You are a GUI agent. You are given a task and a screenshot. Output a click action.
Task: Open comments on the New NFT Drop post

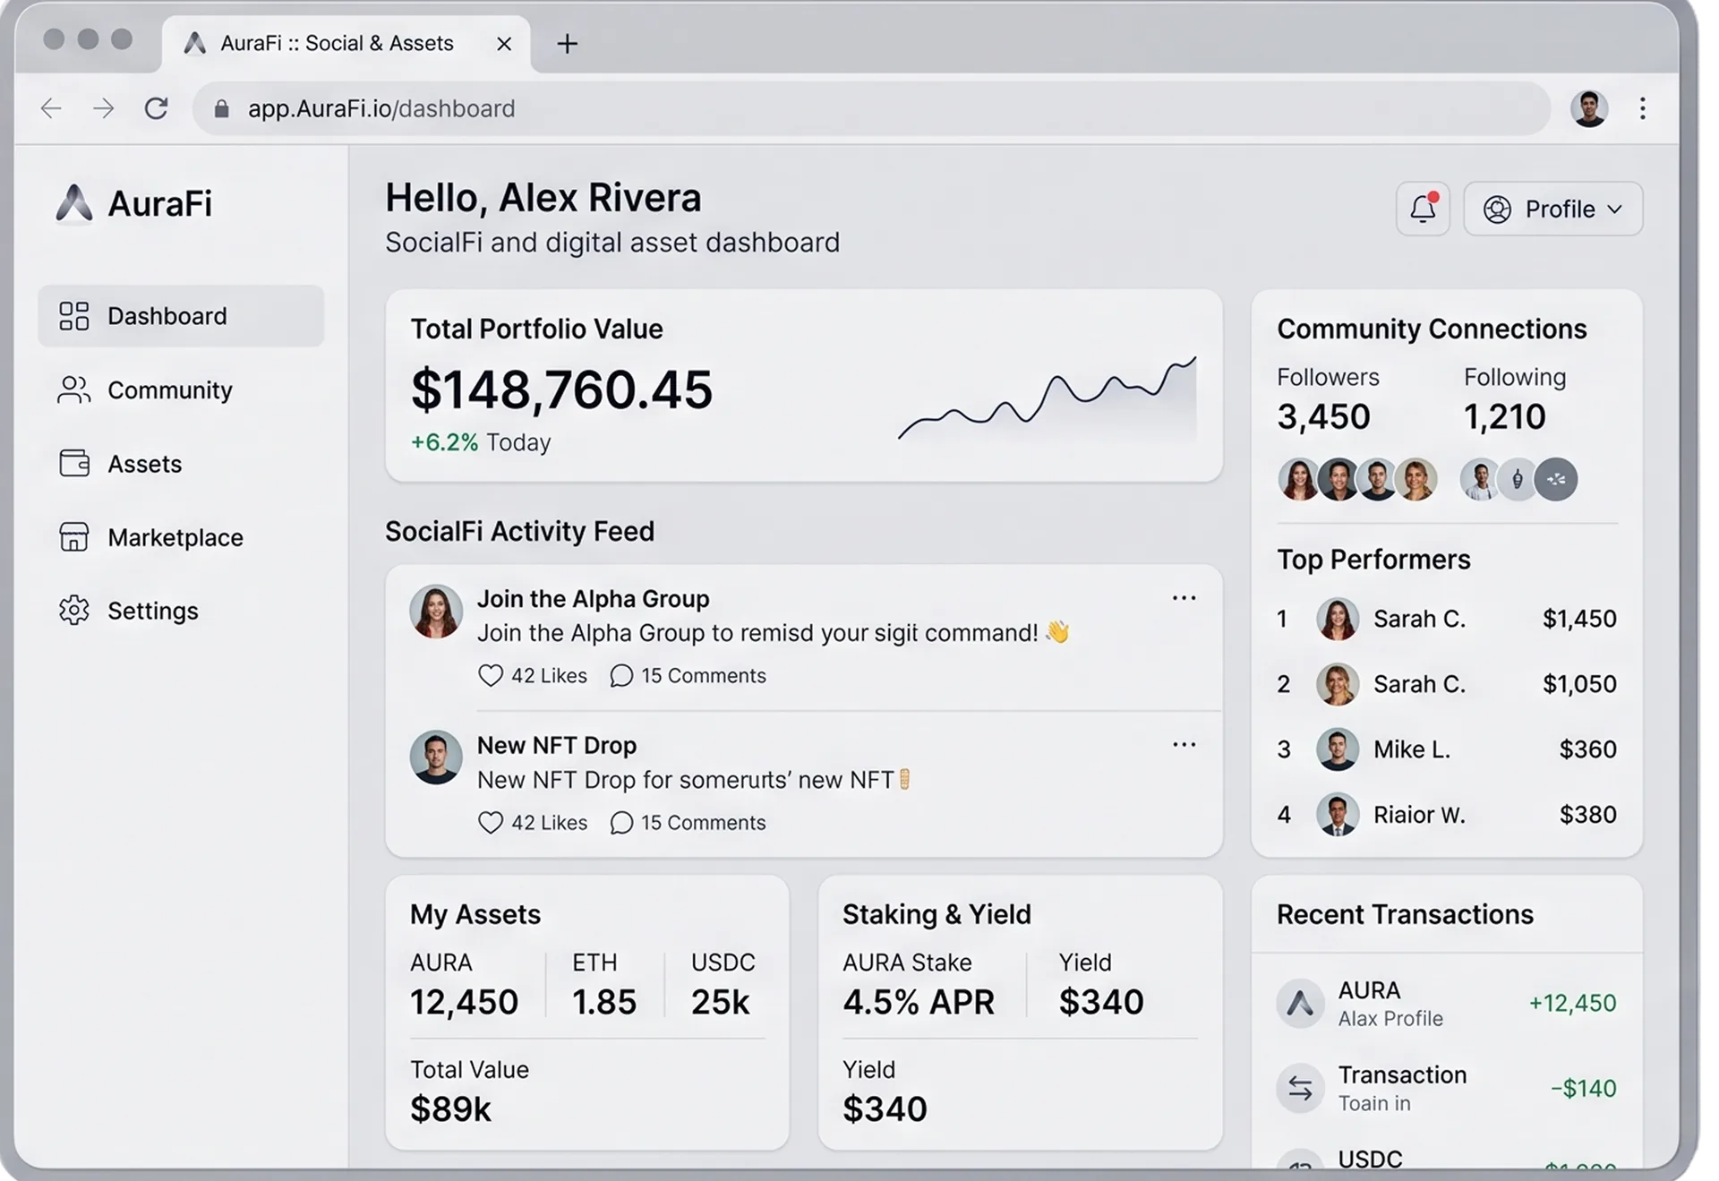[x=688, y=822]
